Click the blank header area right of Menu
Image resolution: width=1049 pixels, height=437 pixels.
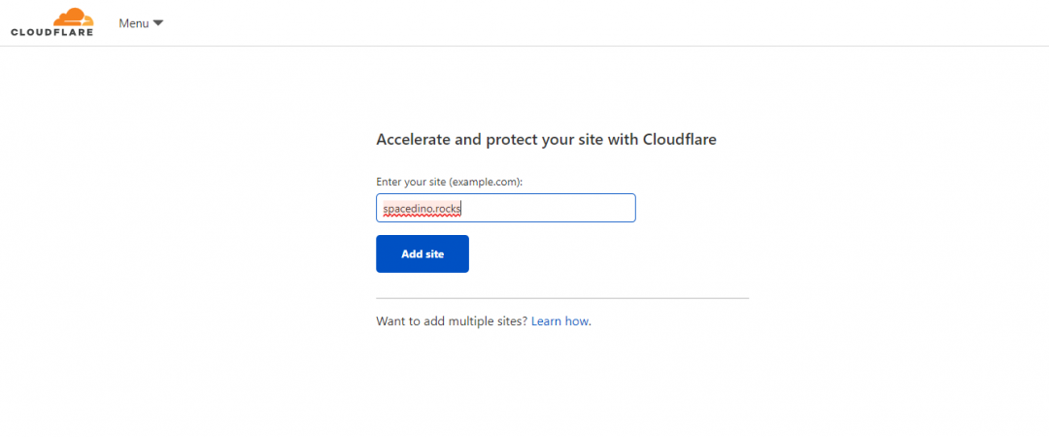point(583,23)
